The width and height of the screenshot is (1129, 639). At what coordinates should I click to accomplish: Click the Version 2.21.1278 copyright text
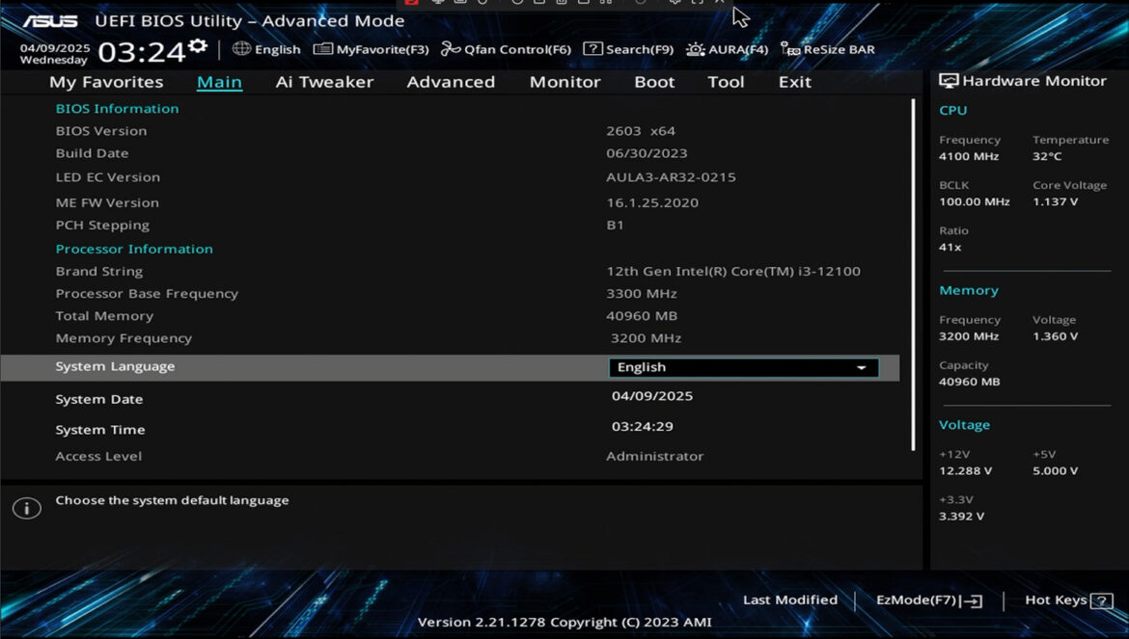coord(564,623)
